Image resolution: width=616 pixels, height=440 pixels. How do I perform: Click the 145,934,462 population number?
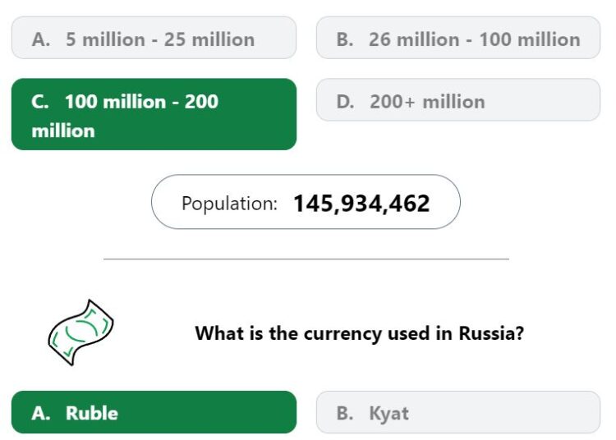click(x=361, y=204)
